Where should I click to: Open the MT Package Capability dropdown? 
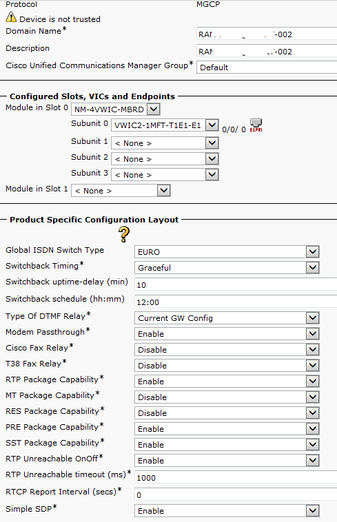click(x=227, y=397)
